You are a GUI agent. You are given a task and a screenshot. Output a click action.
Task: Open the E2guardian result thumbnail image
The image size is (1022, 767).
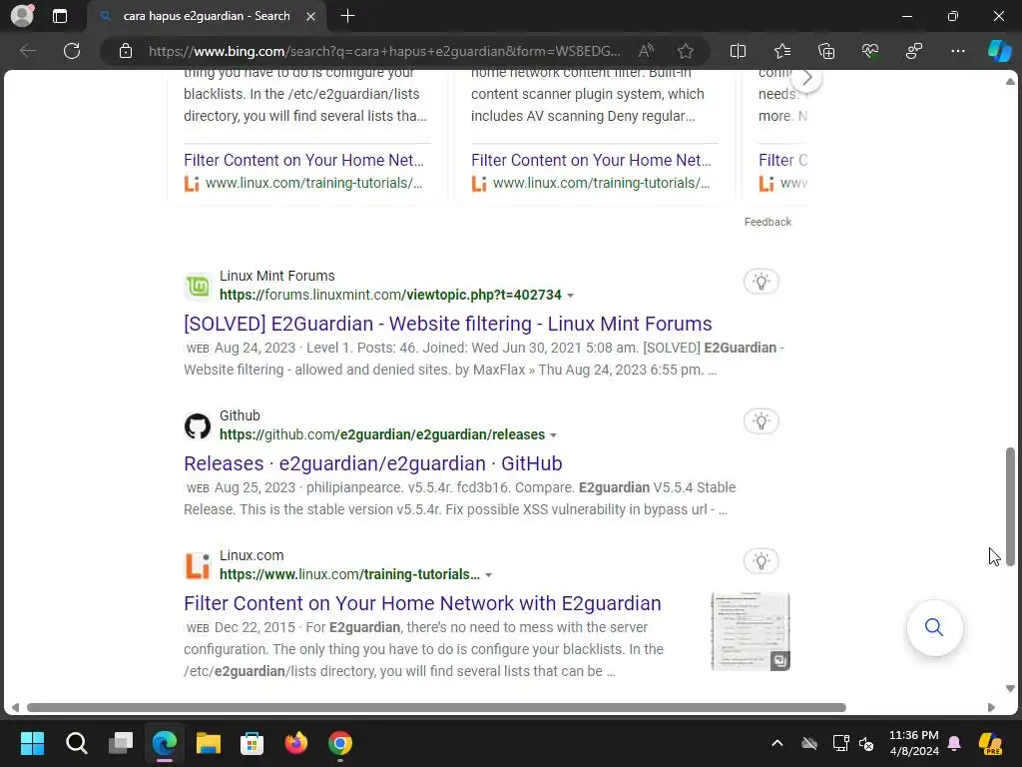751,631
